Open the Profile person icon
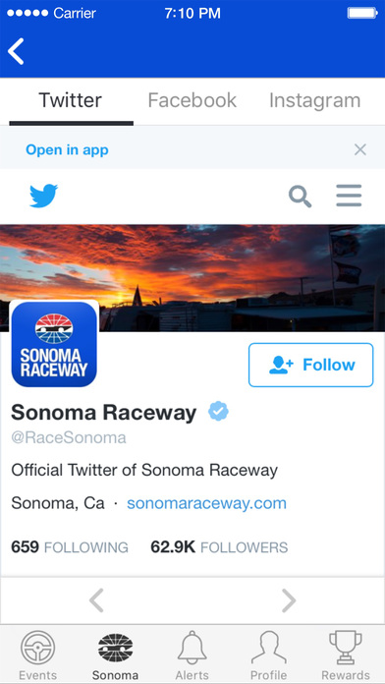The width and height of the screenshot is (385, 684). 268,655
